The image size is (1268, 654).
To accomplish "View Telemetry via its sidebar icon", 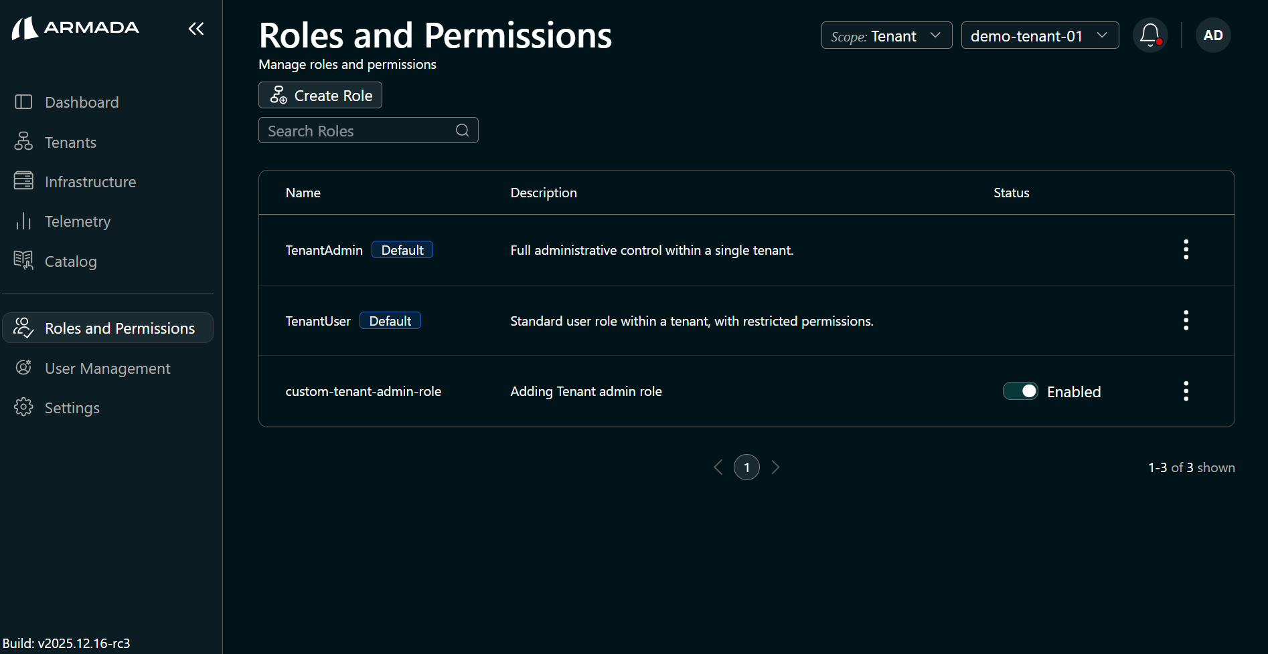I will [x=23, y=221].
